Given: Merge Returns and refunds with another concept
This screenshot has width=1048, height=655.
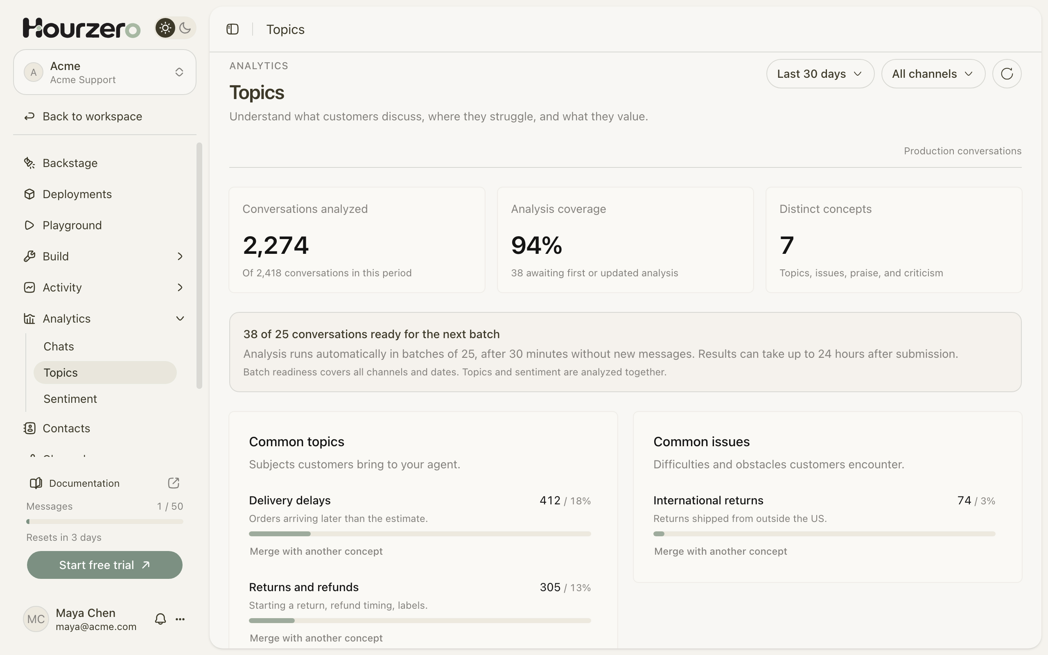Looking at the screenshot, I should point(316,638).
